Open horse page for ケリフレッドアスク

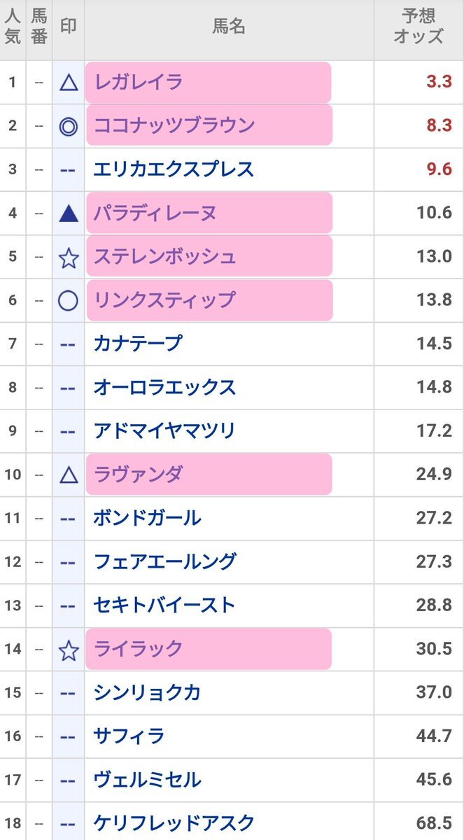click(174, 822)
